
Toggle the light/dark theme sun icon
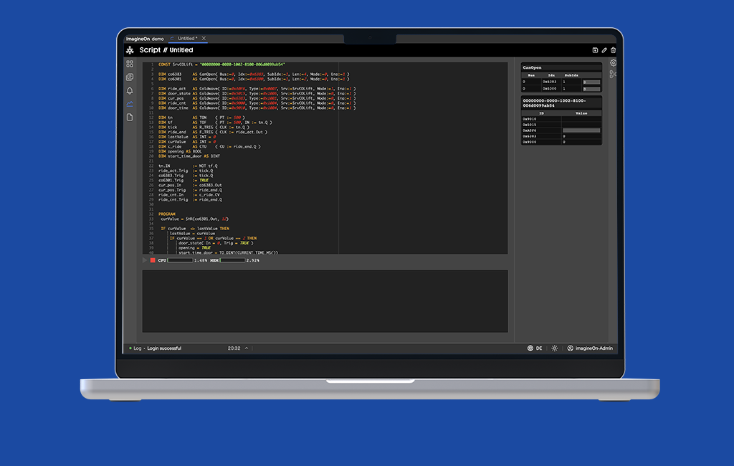(554, 348)
